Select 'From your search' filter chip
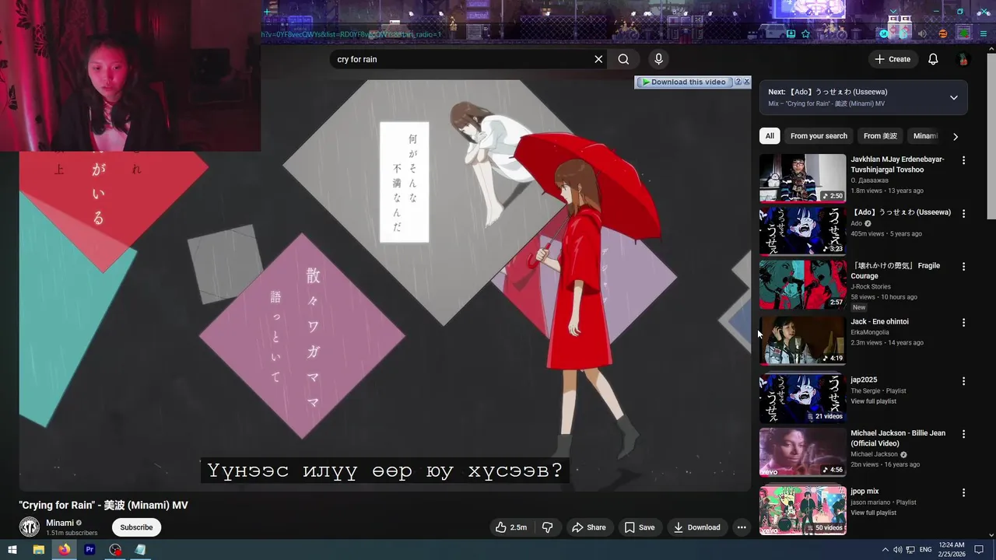Screen dimensions: 996x560 pos(819,136)
